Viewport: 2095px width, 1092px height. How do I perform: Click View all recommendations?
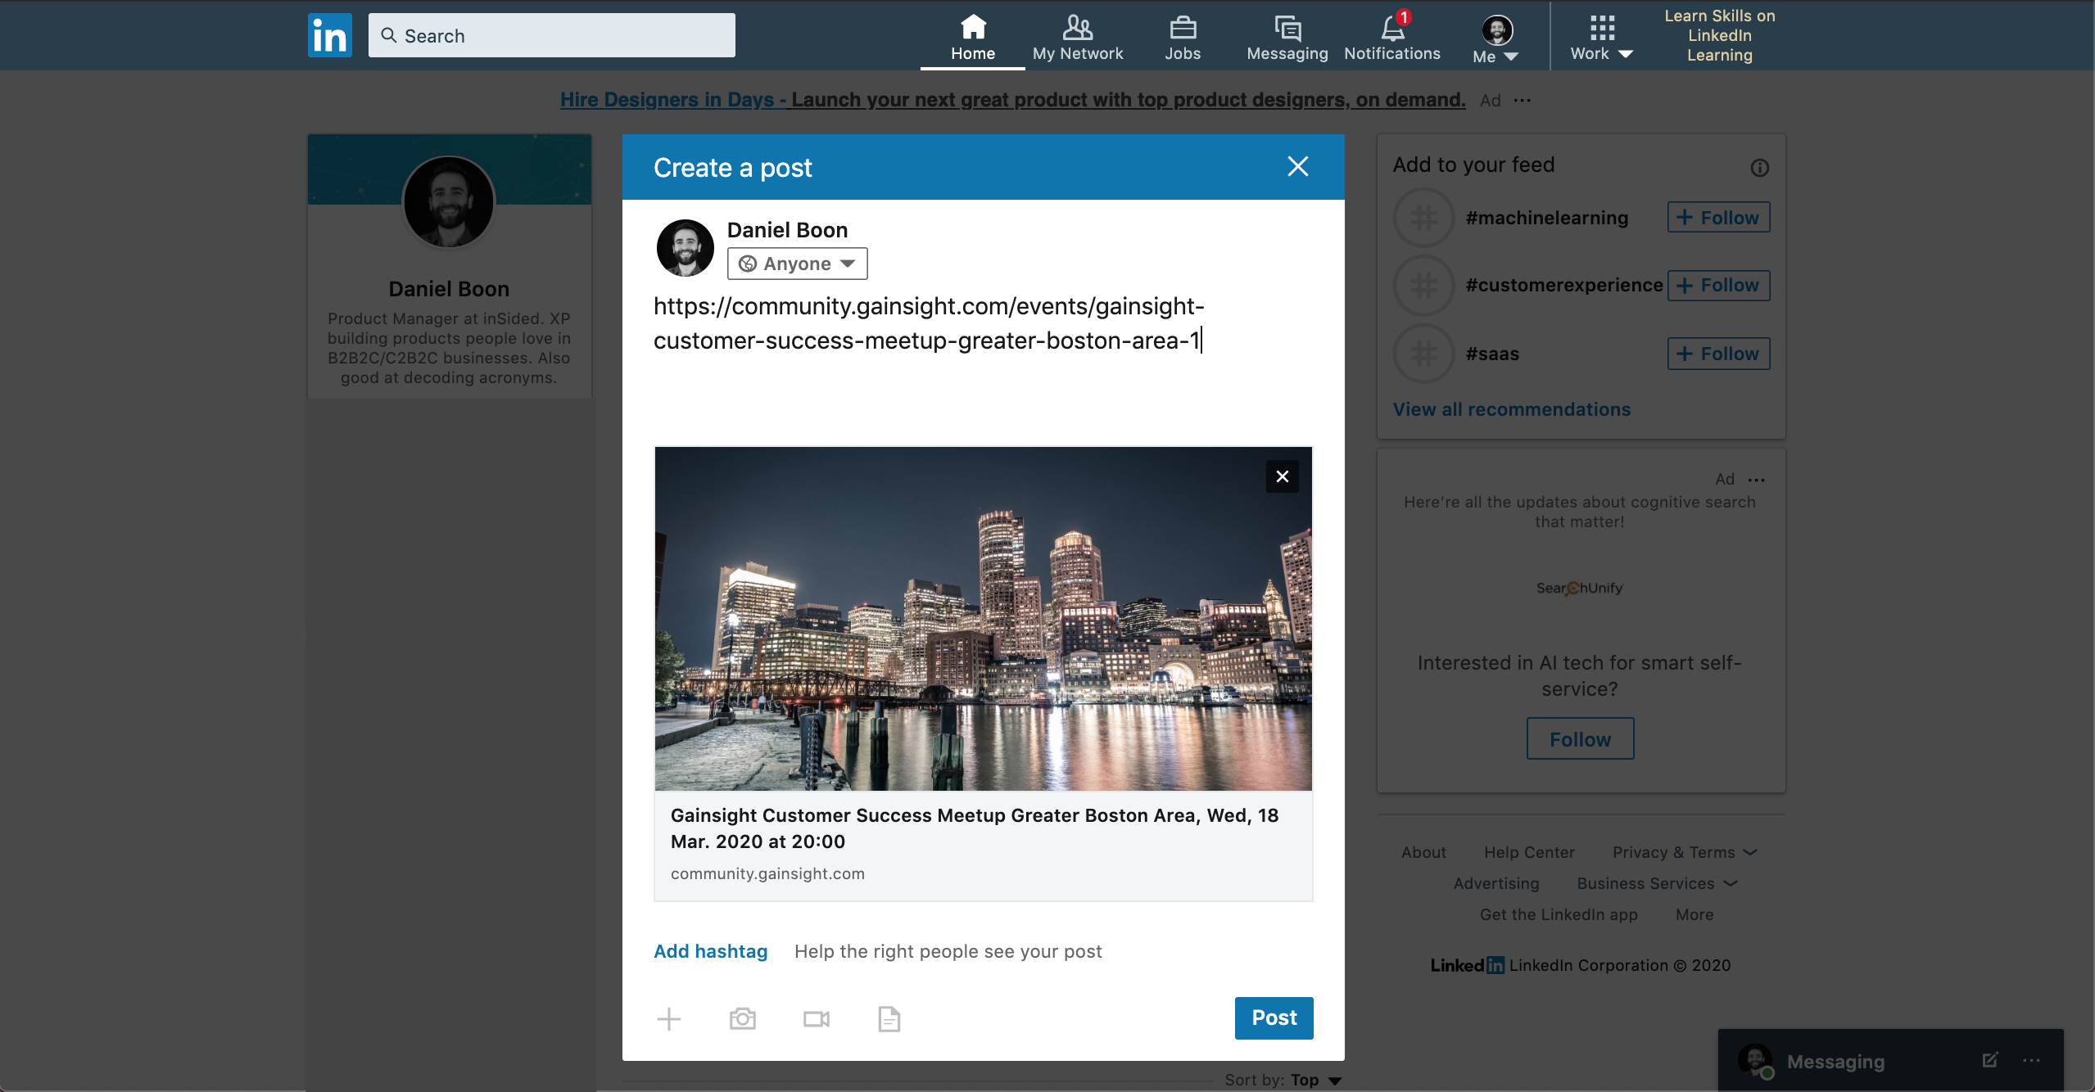click(x=1512, y=409)
